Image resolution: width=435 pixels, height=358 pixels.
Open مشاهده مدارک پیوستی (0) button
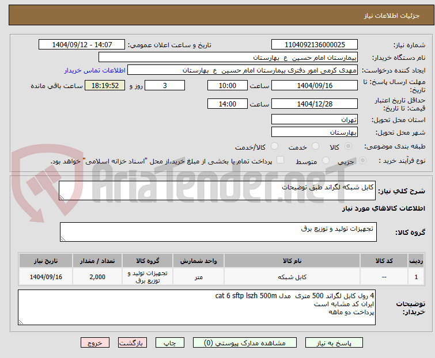pos(245,343)
